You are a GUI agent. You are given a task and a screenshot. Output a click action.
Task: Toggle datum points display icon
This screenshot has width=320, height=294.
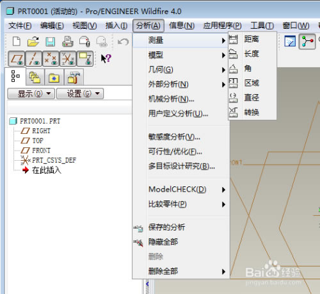tap(51, 58)
